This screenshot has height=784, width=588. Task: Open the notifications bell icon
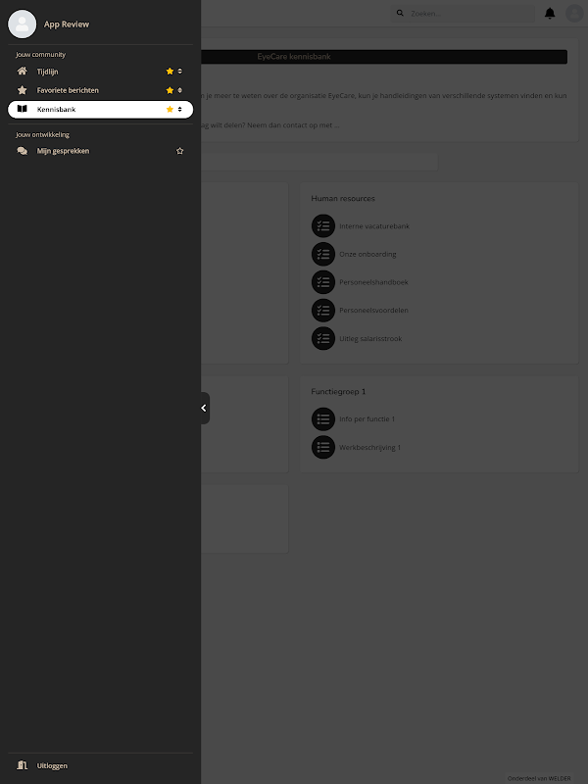click(550, 14)
